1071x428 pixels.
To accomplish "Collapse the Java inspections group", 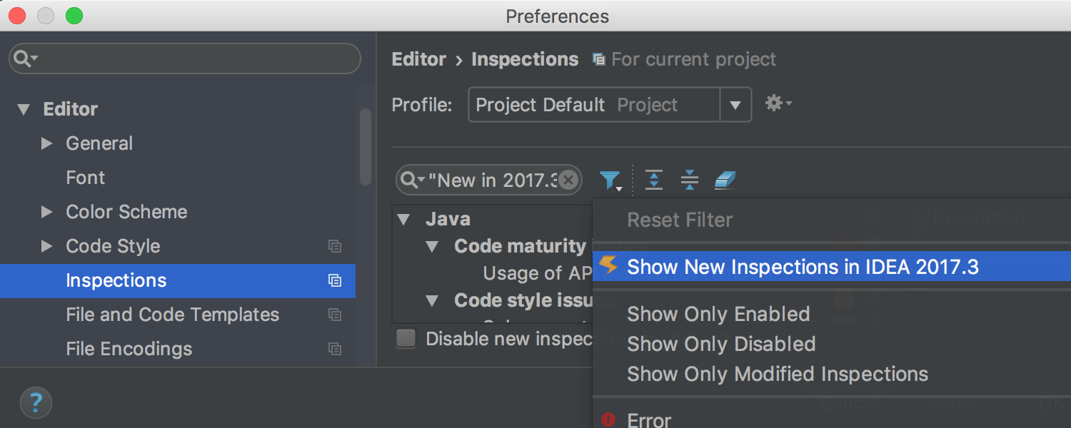I will click(x=404, y=219).
